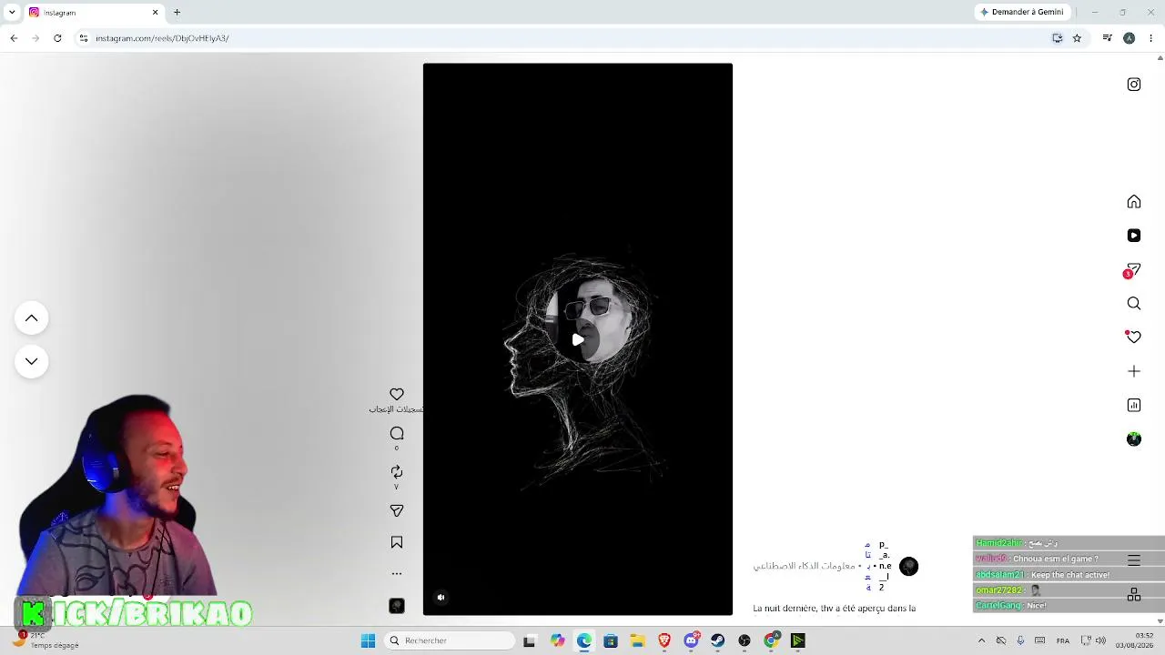Switch to Microsoft Edge on the taskbar
This screenshot has width=1165, height=655.
(x=583, y=641)
